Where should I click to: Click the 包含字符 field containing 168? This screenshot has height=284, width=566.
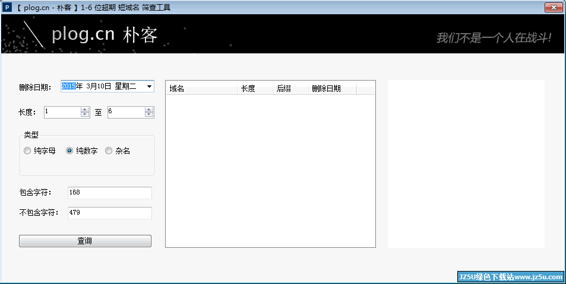[x=110, y=193]
